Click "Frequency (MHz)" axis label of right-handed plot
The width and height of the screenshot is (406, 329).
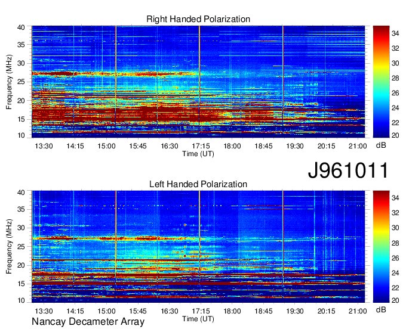pos(9,82)
